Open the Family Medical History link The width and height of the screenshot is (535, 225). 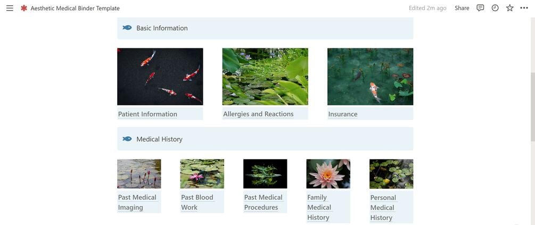click(319, 207)
